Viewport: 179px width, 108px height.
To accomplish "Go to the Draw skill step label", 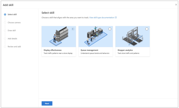I will (12, 30).
